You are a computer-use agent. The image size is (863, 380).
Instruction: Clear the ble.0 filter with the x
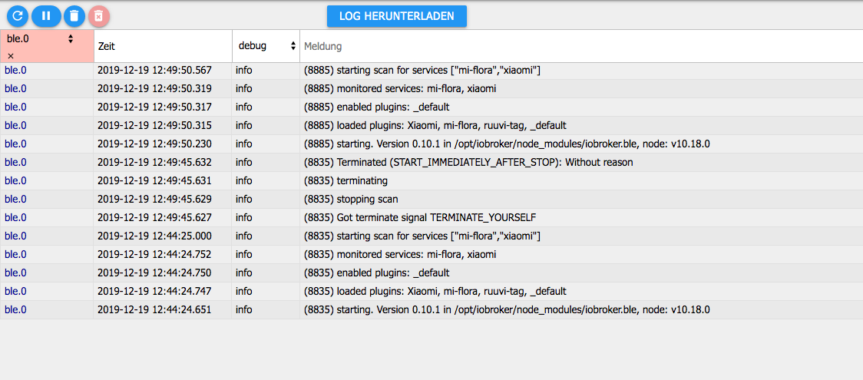(11, 56)
